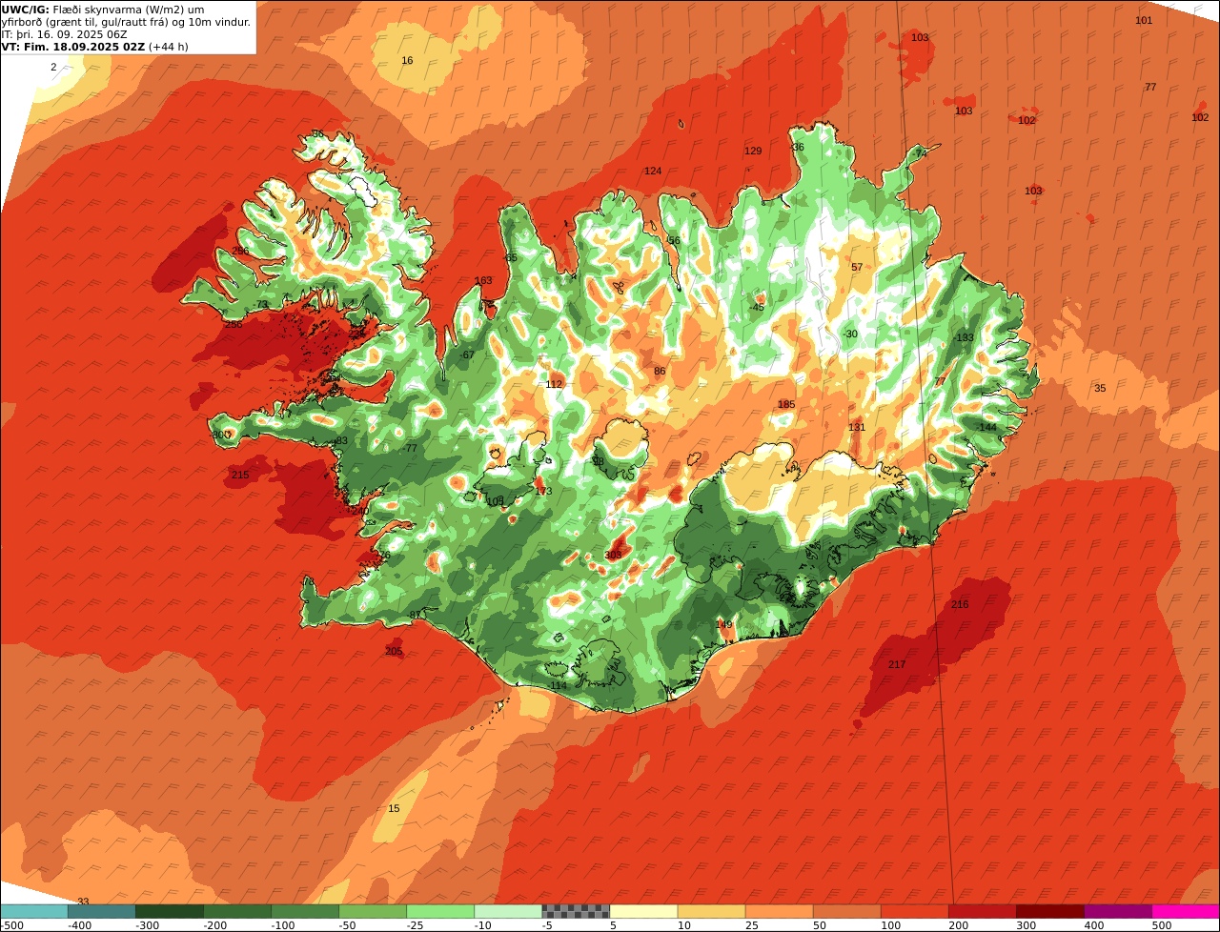1220x932 pixels.
Task: Click the legend swatch between -400 and -300
Action: pyautogui.click(x=101, y=912)
